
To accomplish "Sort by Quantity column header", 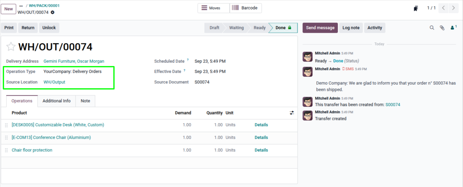I will click(x=215, y=113).
